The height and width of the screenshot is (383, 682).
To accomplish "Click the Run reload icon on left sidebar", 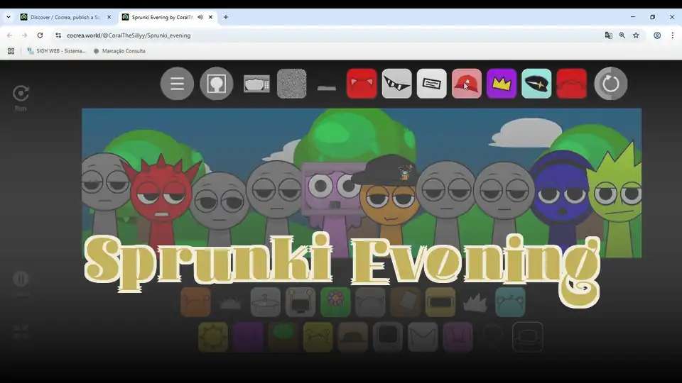I will (21, 94).
